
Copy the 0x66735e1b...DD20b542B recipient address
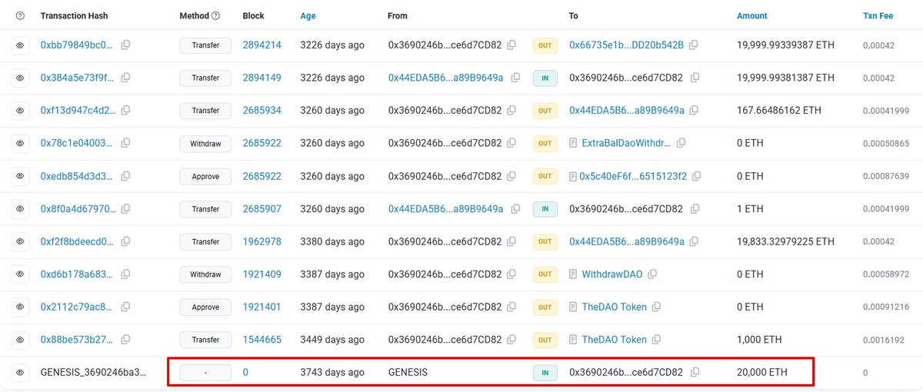[694, 45]
